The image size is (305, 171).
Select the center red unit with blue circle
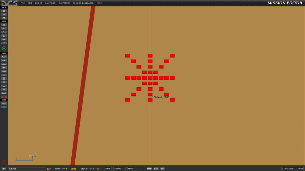point(150,78)
